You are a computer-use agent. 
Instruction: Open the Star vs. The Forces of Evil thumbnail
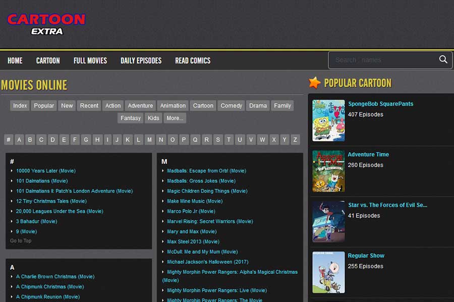click(x=328, y=221)
